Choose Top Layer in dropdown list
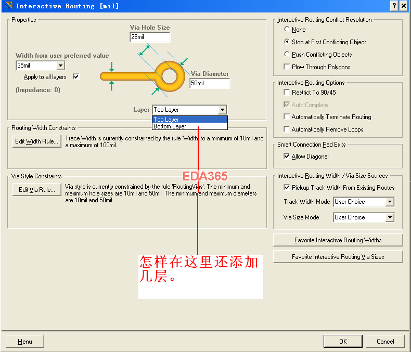Screen dimensions: 411x352 point(190,120)
